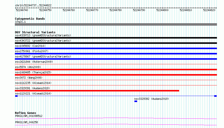This screenshot has height=128, width=224.
Task: Select the 10q21.1 band label
Action: coord(20,22)
